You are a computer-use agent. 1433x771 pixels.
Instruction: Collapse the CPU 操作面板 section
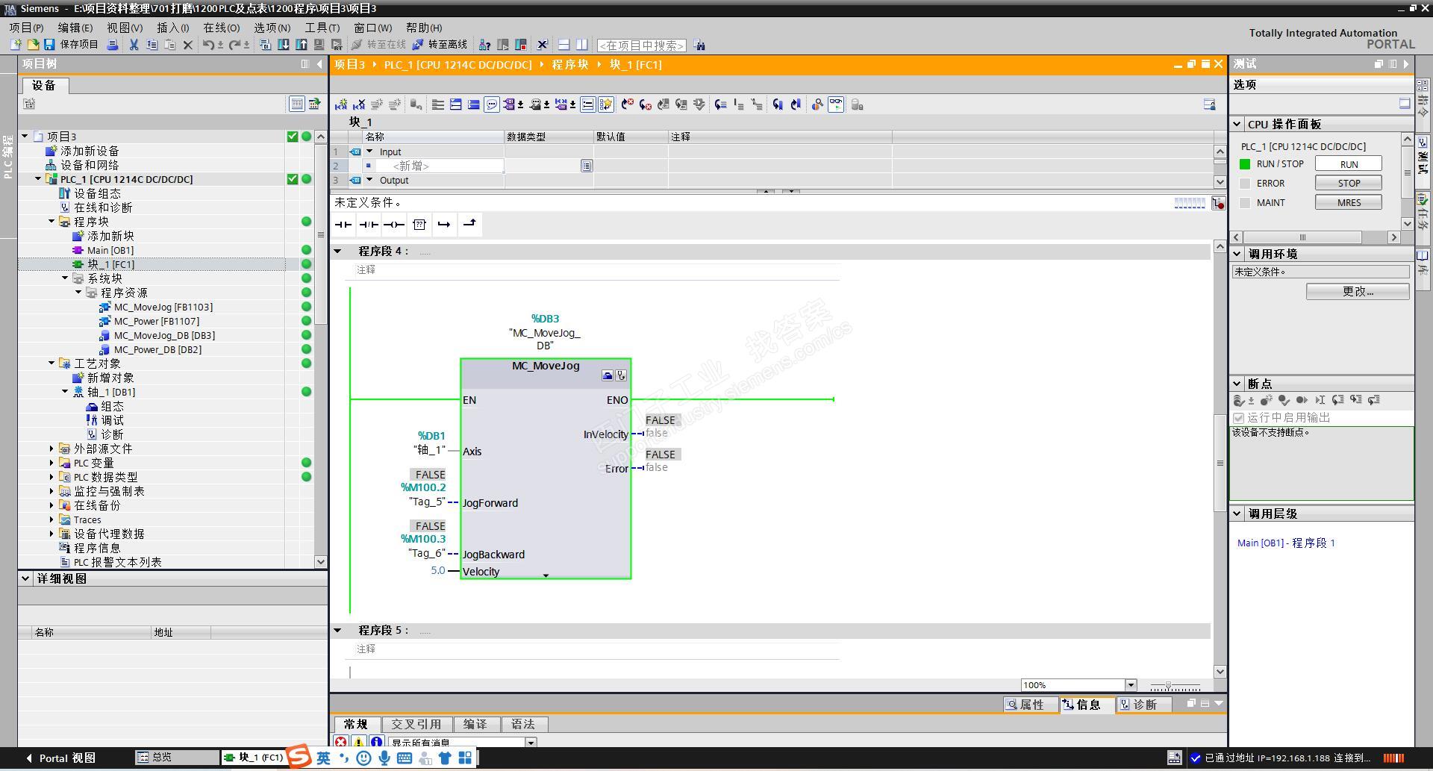[x=1237, y=125]
